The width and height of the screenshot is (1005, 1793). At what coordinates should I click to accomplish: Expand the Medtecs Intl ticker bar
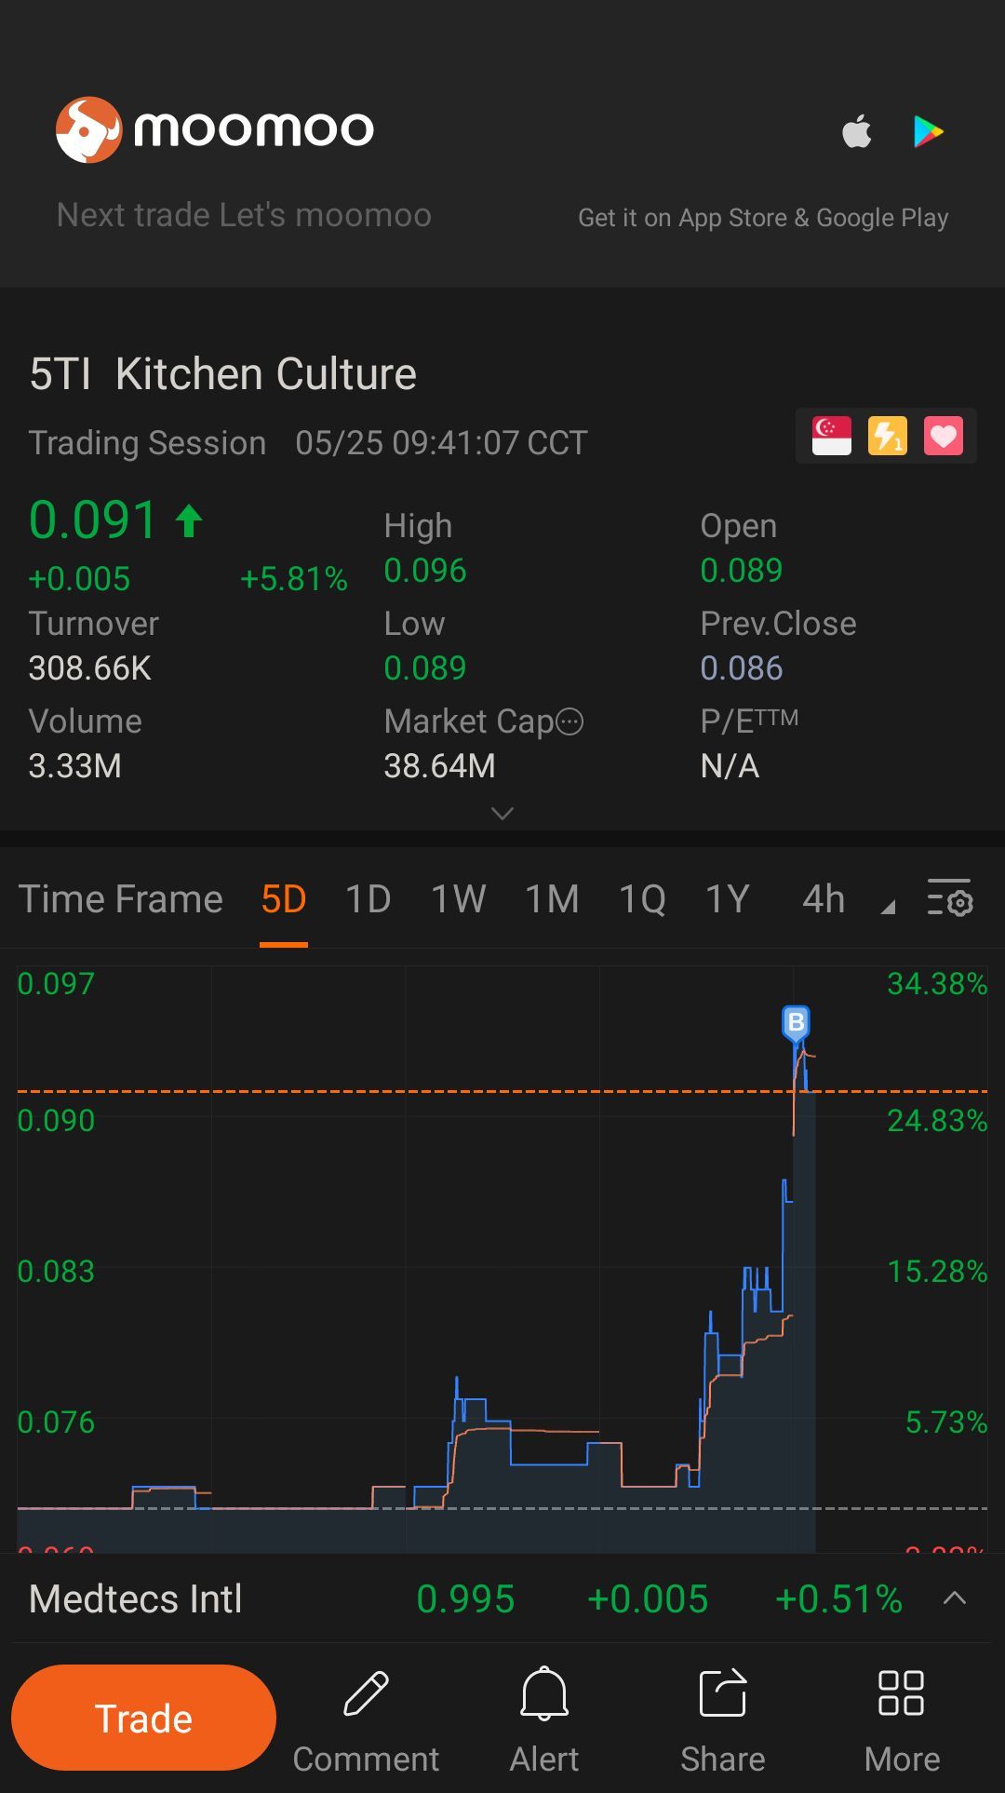coord(955,1598)
